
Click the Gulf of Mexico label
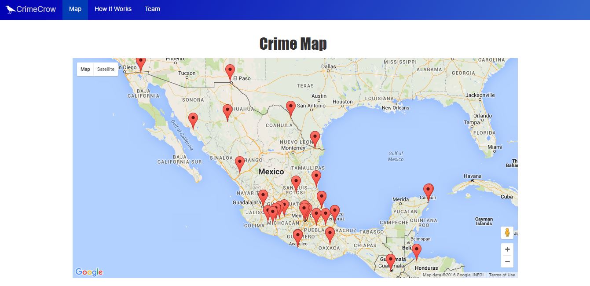tap(396, 156)
